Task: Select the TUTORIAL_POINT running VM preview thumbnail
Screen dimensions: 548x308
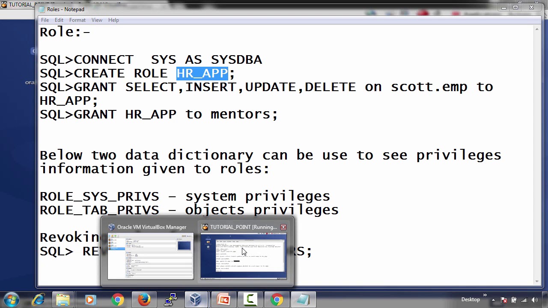Action: (x=244, y=256)
